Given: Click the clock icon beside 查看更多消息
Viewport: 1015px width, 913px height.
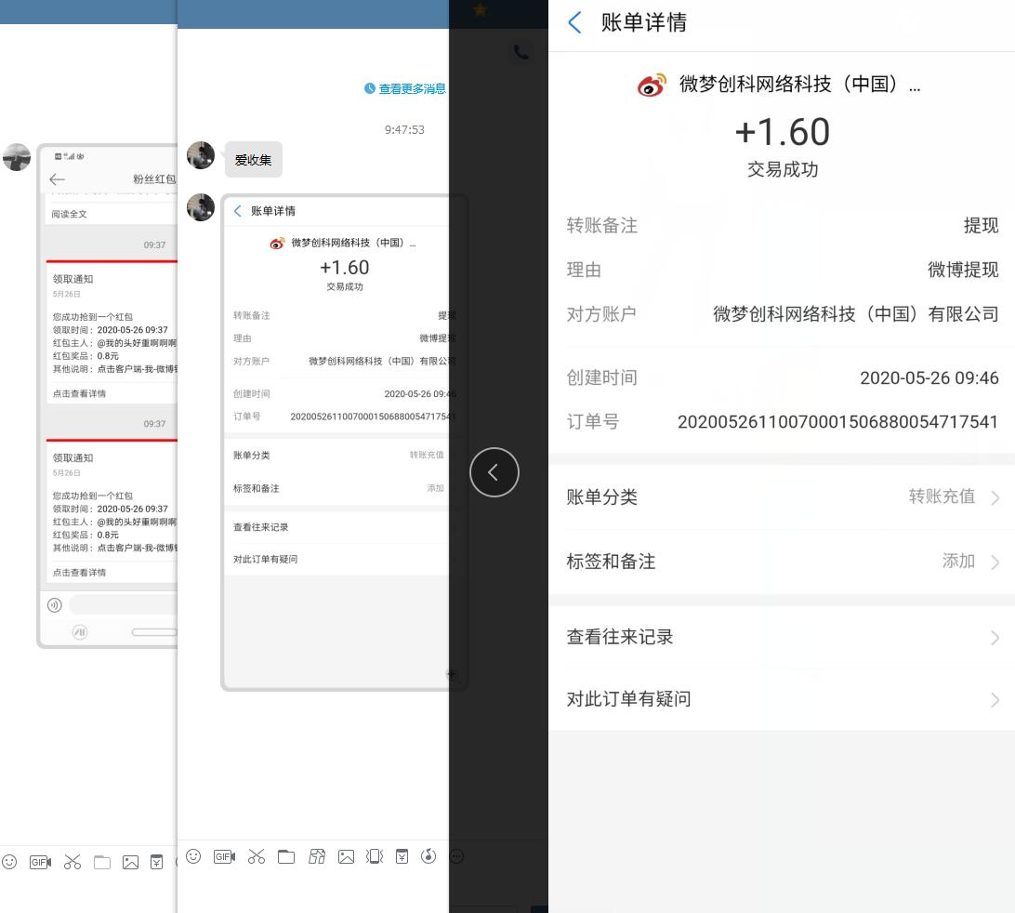Looking at the screenshot, I should [370, 88].
